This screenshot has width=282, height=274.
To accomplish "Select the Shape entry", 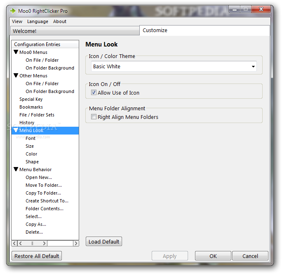I will pyautogui.click(x=32, y=162).
